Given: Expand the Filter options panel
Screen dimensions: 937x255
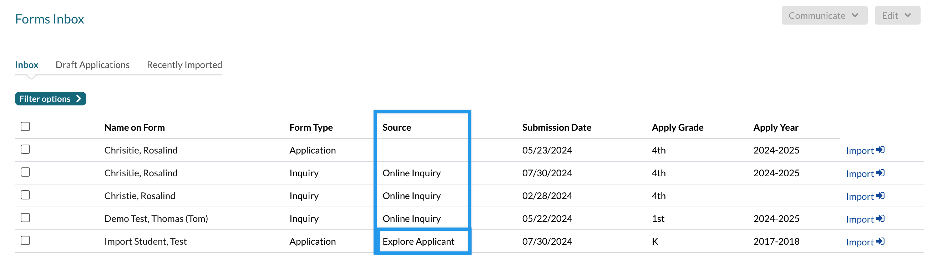Looking at the screenshot, I should click(x=50, y=99).
